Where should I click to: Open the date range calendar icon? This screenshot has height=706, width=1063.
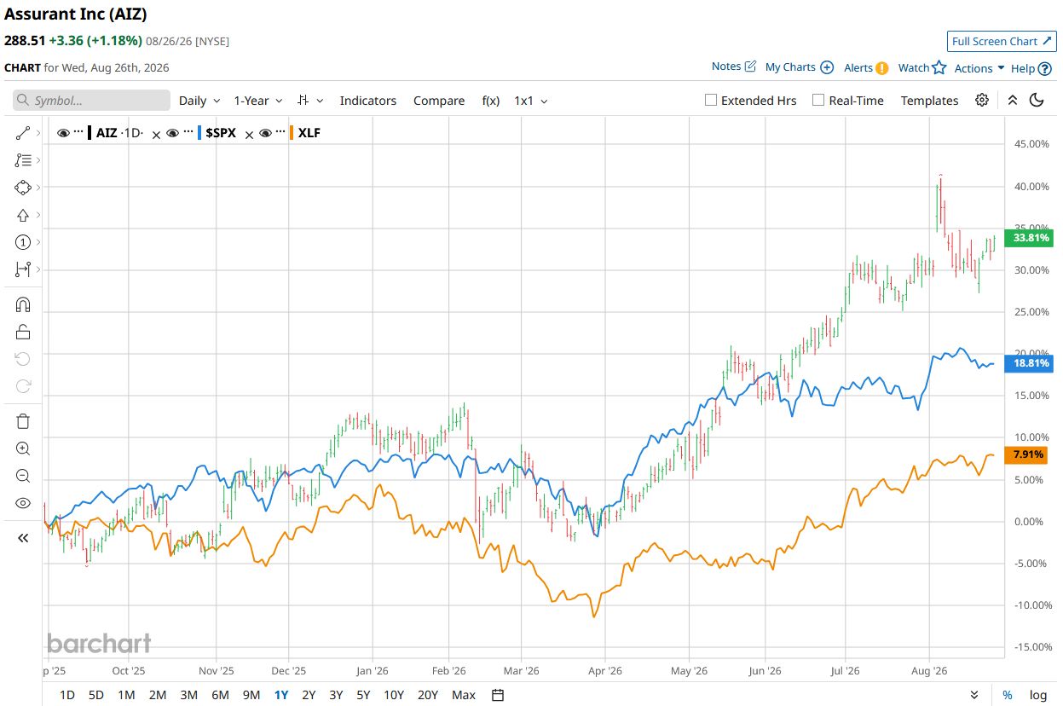coord(499,695)
